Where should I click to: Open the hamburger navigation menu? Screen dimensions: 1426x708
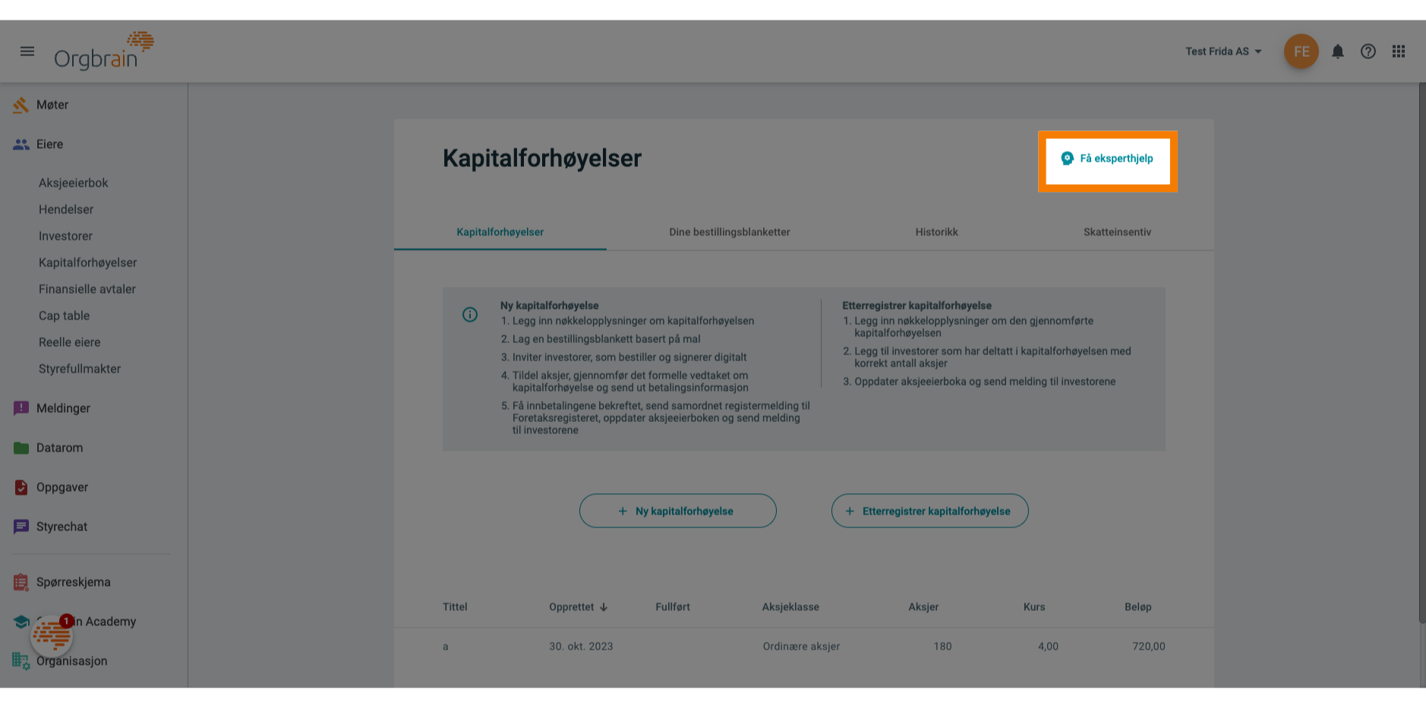coord(27,52)
